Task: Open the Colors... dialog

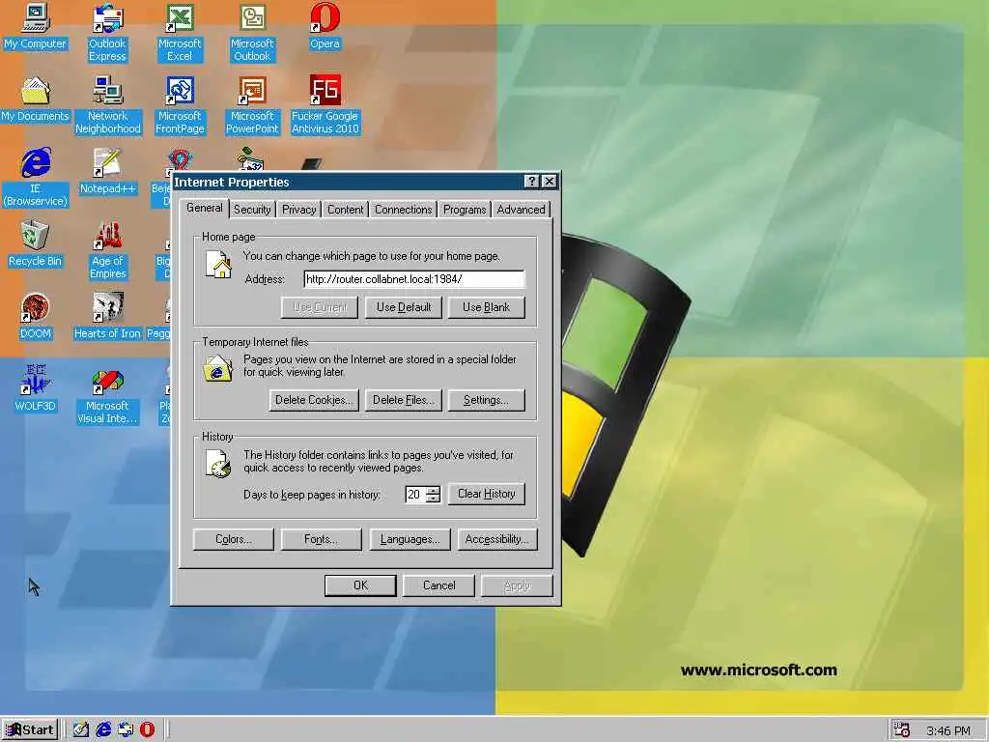Action: point(234,539)
